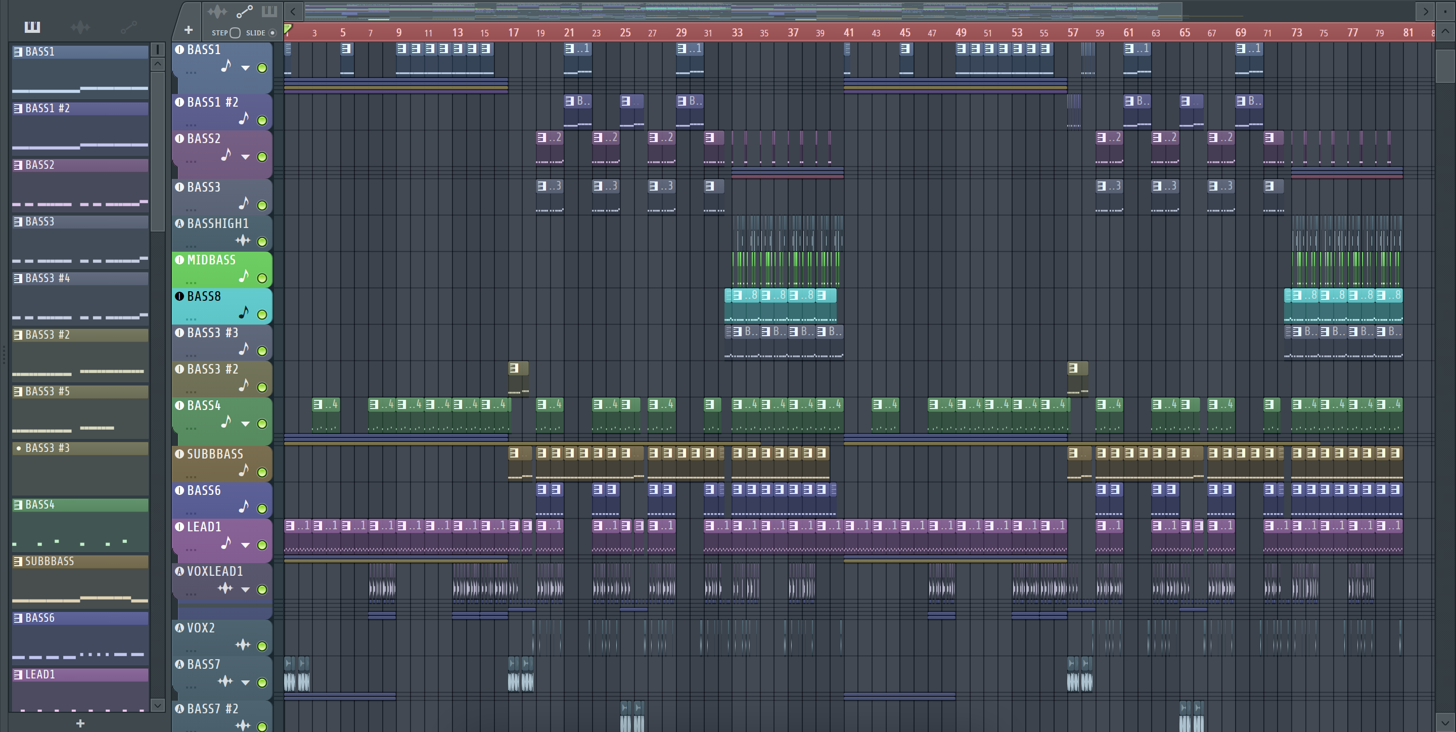Click the note icon on BASS2 track
This screenshot has width=1456, height=732.
click(226, 154)
